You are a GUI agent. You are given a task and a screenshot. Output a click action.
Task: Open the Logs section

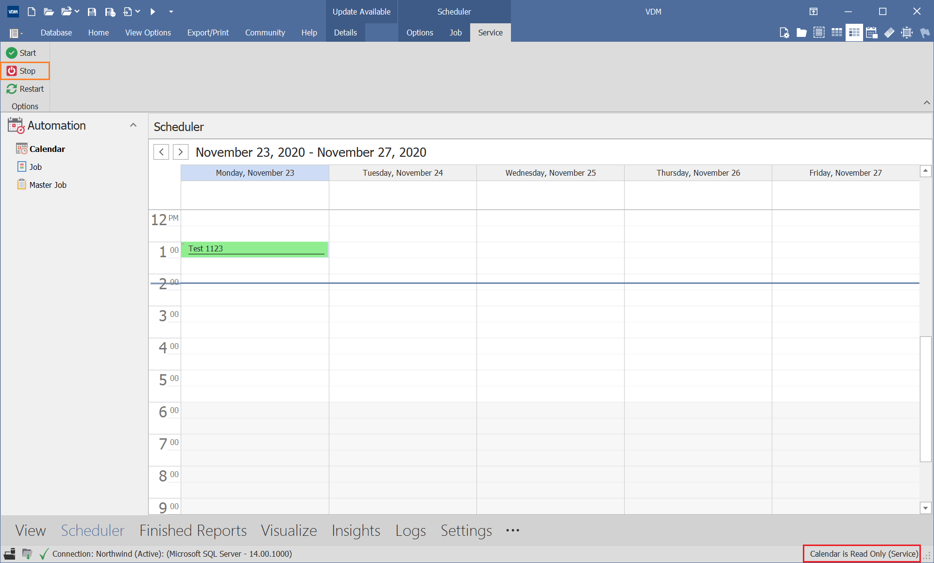[410, 530]
